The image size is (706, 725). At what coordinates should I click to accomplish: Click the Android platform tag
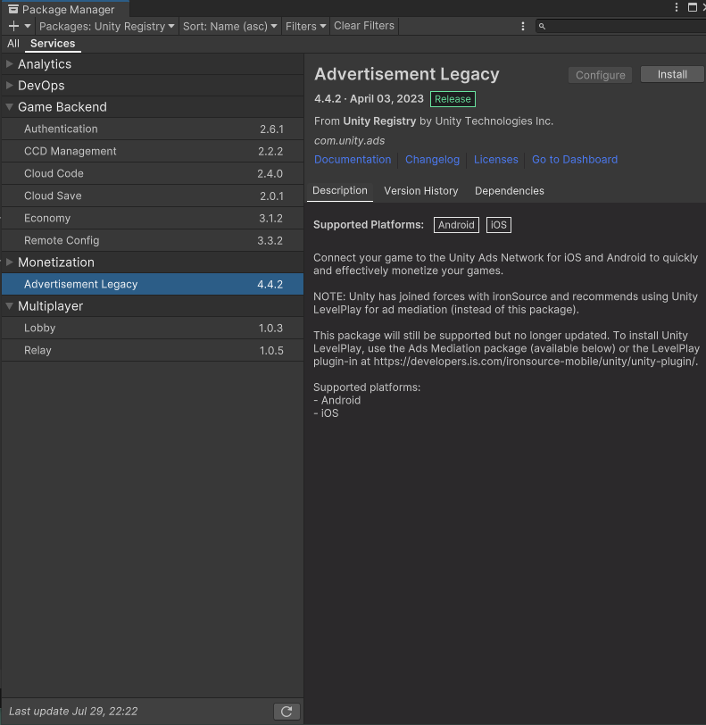coord(456,225)
